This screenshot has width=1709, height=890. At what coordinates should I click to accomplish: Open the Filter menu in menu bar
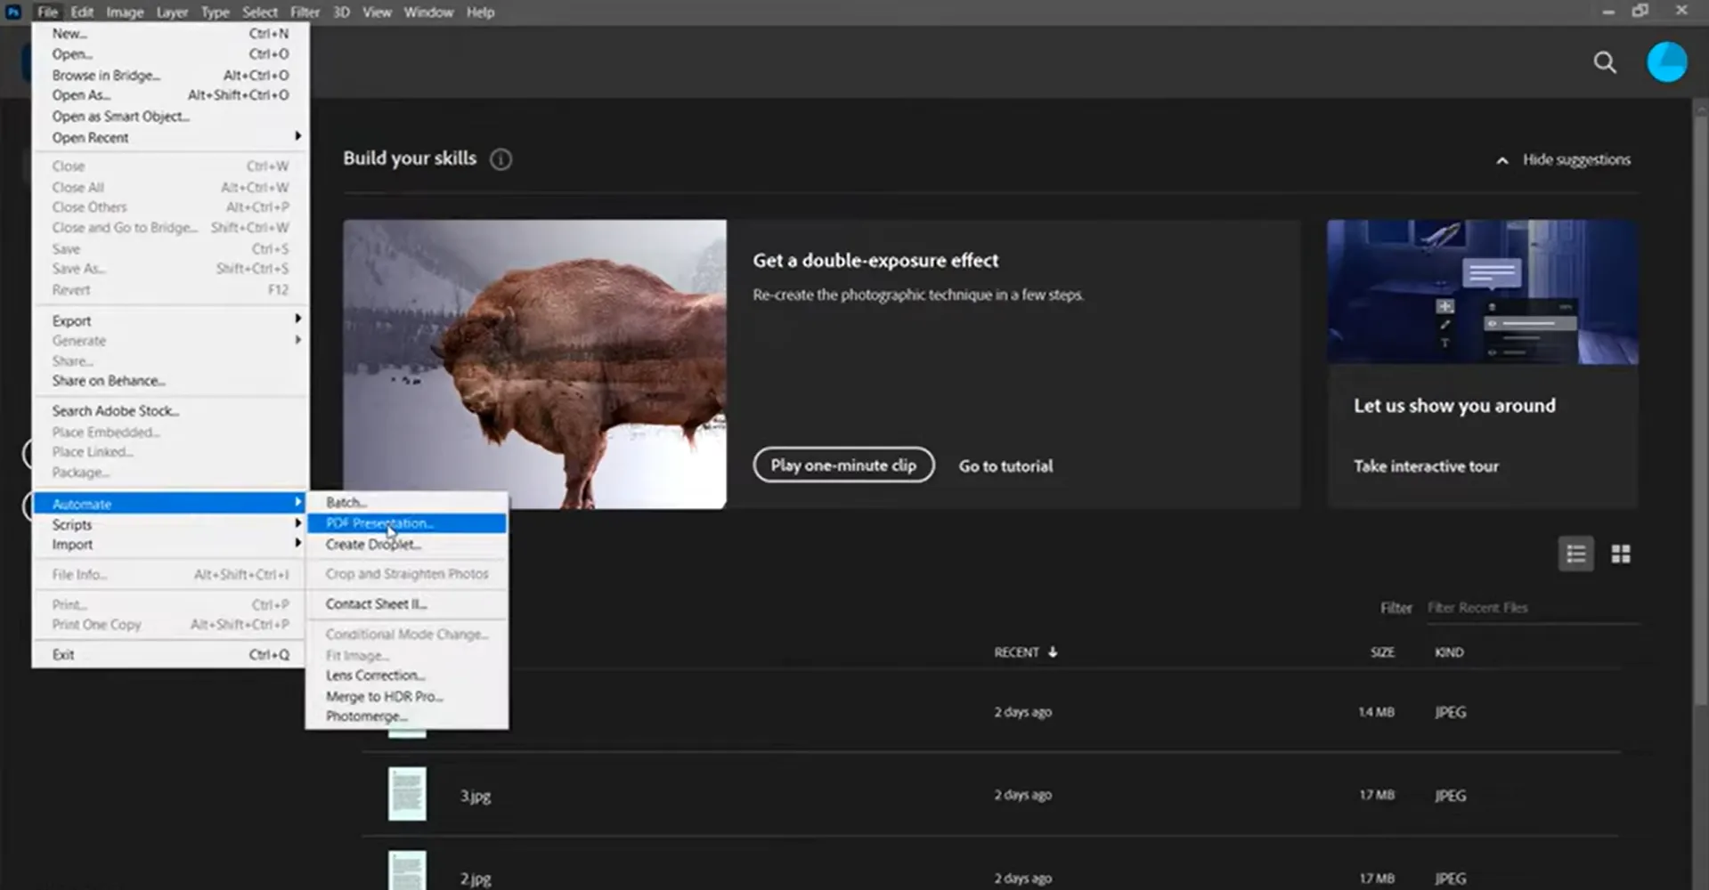pyautogui.click(x=305, y=12)
